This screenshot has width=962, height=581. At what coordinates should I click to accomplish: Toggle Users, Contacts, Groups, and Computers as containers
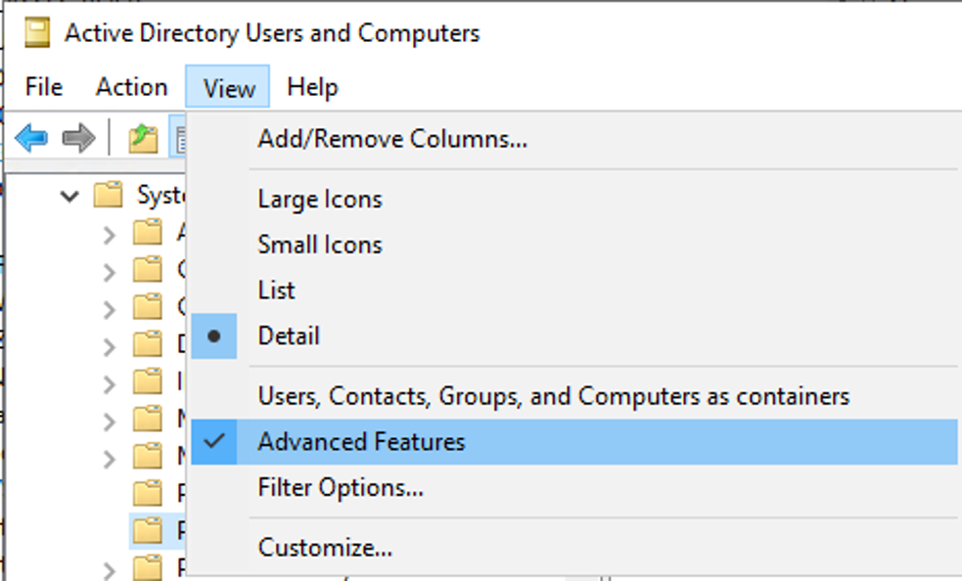[x=573, y=396]
